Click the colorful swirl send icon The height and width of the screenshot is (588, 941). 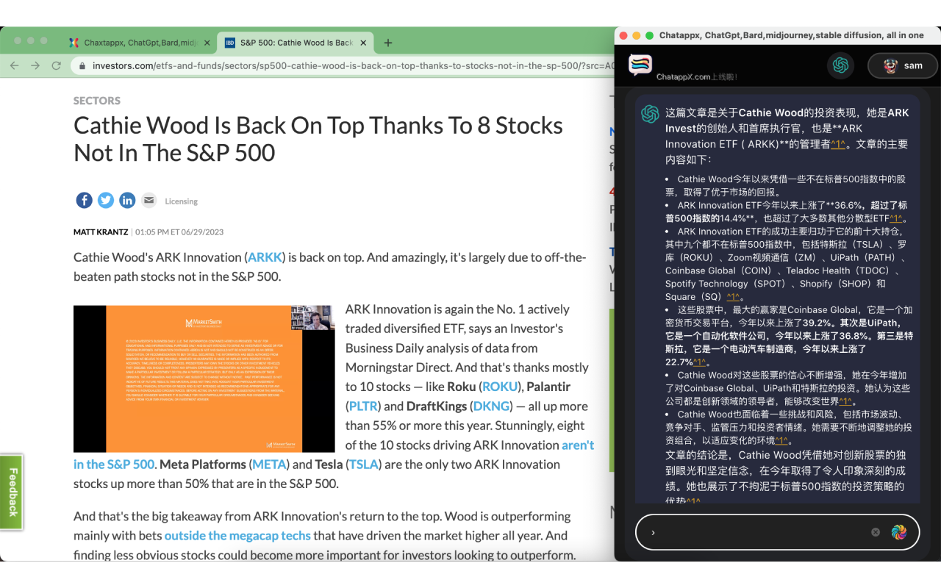click(898, 532)
